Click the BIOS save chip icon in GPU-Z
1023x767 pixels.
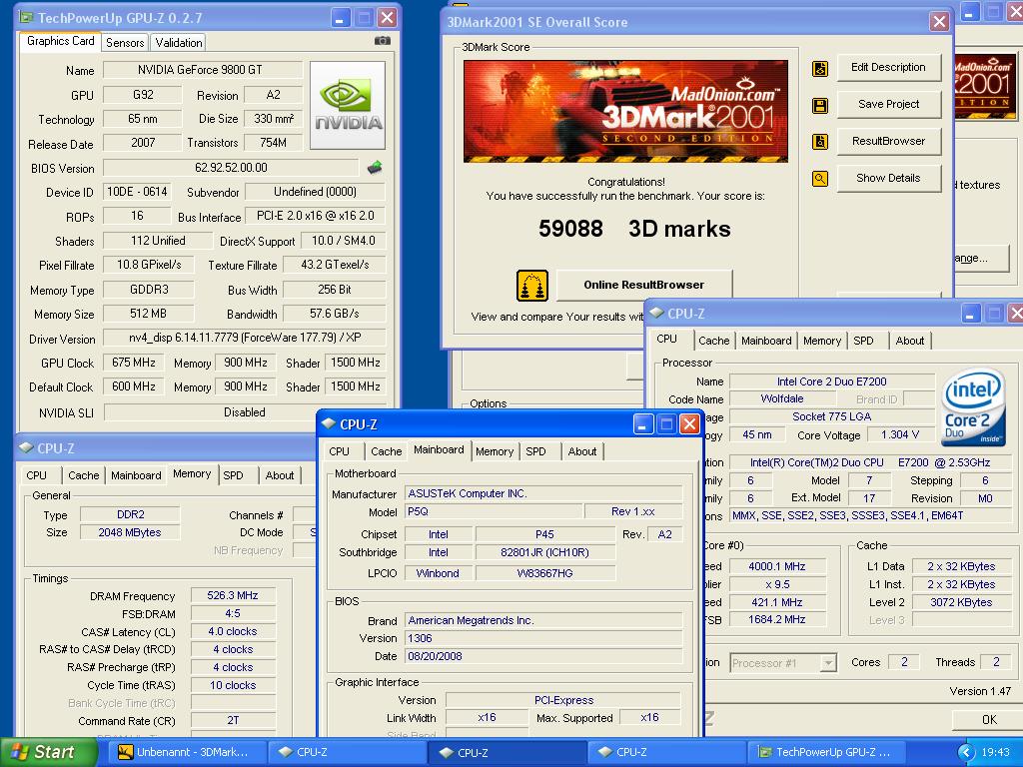(x=375, y=168)
